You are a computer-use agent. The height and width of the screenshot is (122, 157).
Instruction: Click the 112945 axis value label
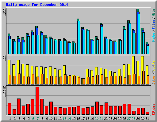pos(5,91)
